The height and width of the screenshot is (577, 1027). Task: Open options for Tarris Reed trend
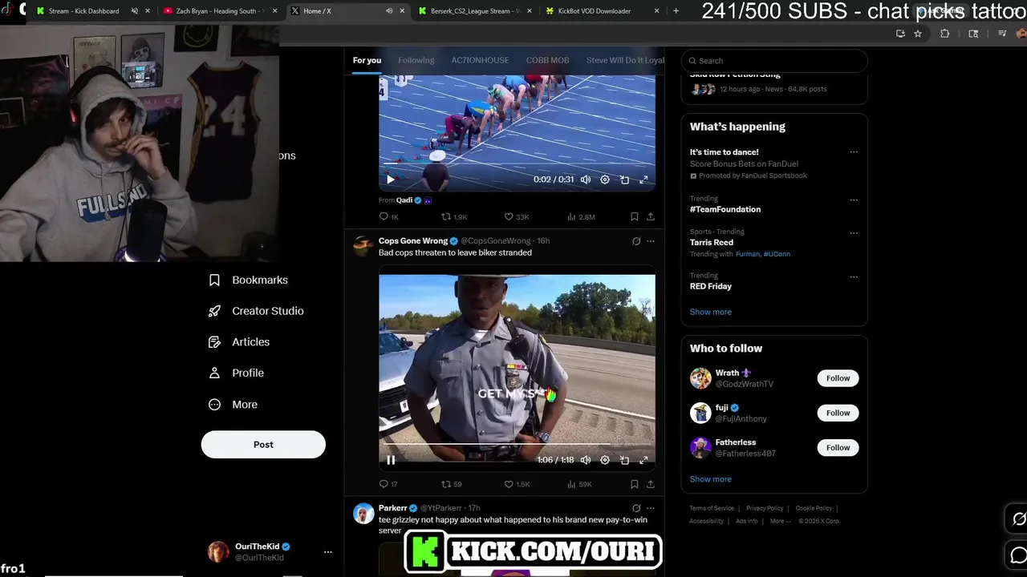(x=854, y=233)
